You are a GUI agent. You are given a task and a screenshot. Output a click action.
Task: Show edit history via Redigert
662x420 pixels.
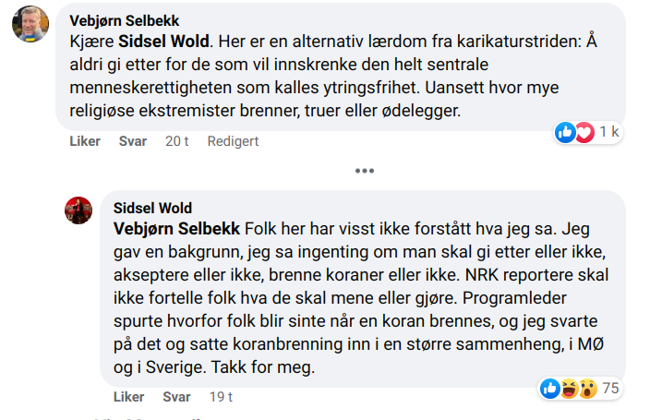click(233, 141)
